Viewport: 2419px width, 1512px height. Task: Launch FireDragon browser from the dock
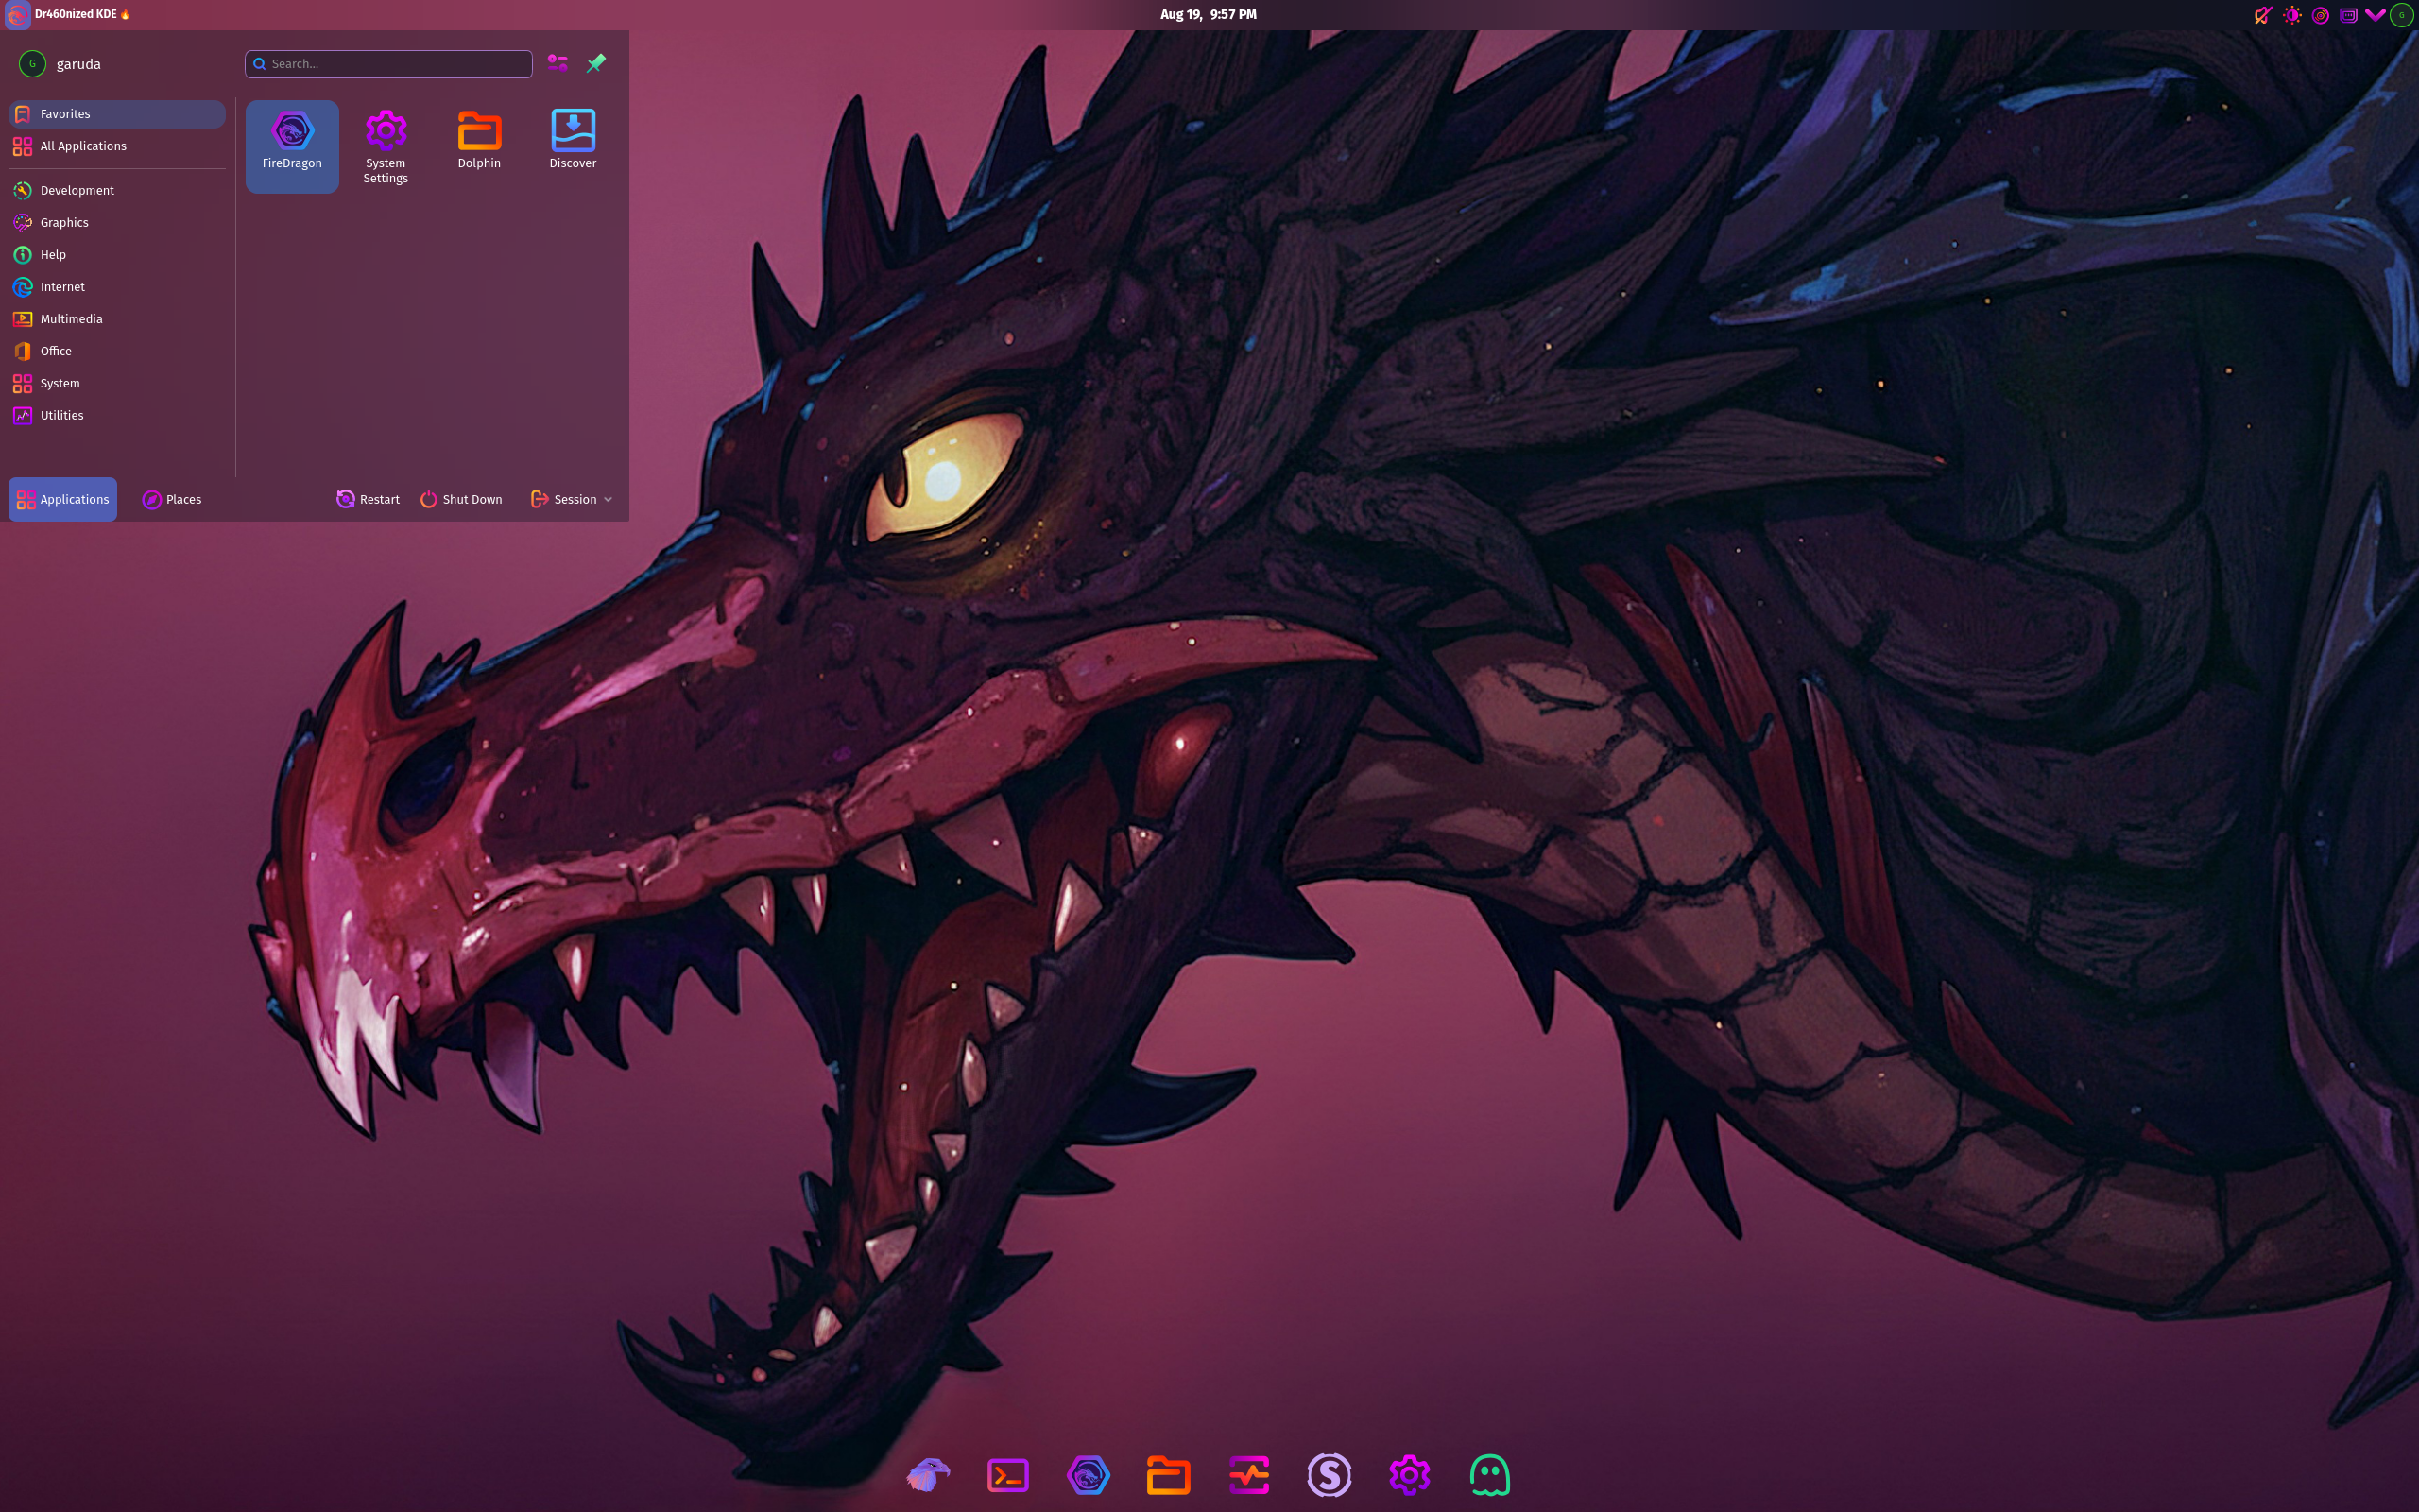coord(1088,1474)
